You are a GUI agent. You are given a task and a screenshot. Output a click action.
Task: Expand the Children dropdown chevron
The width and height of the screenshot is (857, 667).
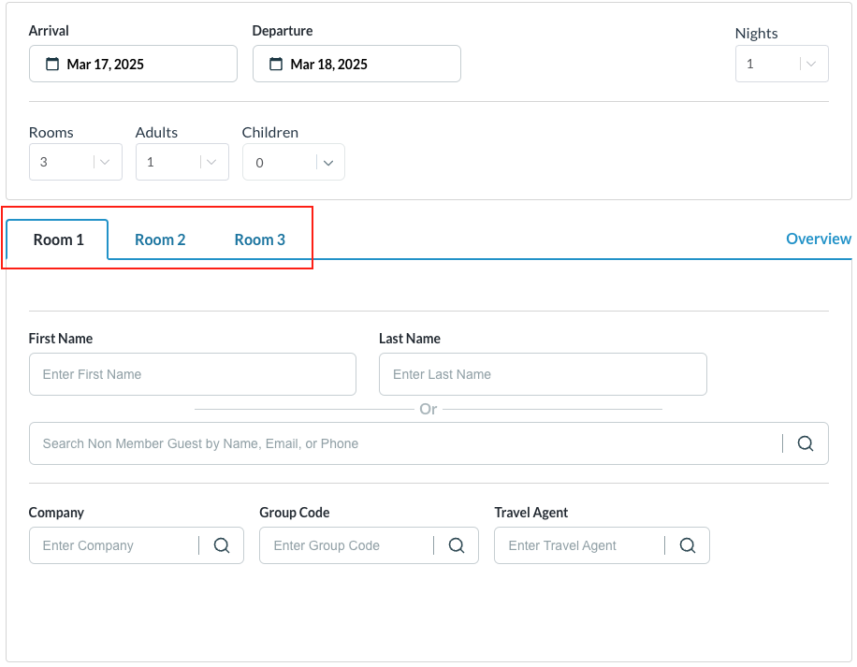pos(328,163)
